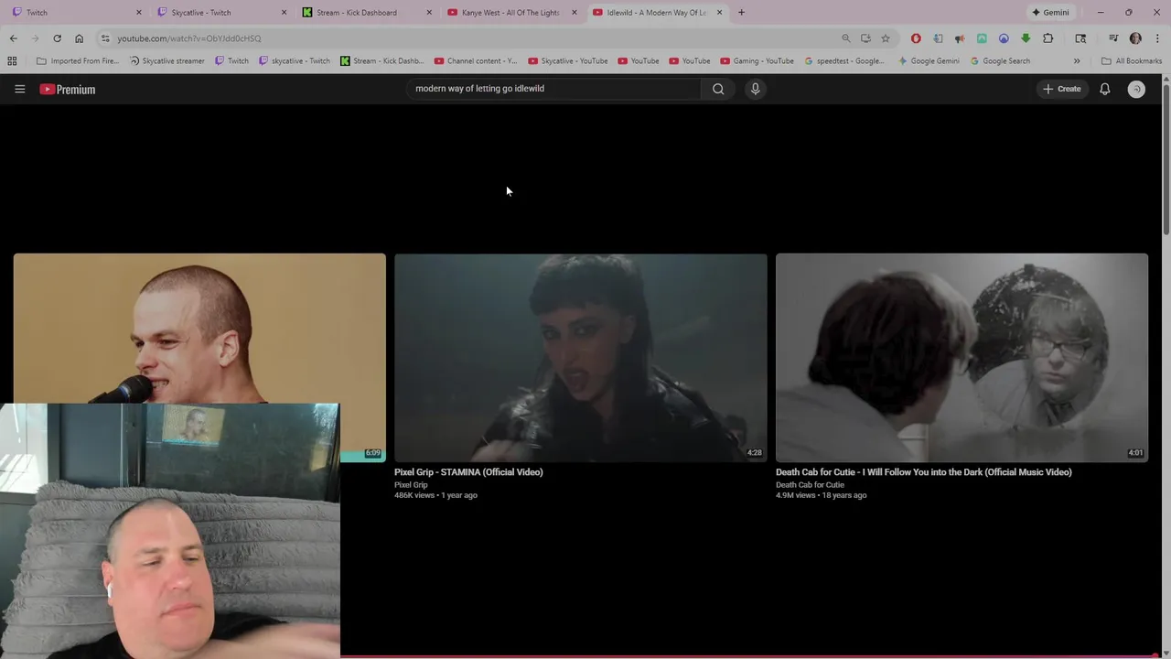The width and height of the screenshot is (1171, 659).
Task: Click the install app icon in address bar
Action: pyautogui.click(x=865, y=38)
